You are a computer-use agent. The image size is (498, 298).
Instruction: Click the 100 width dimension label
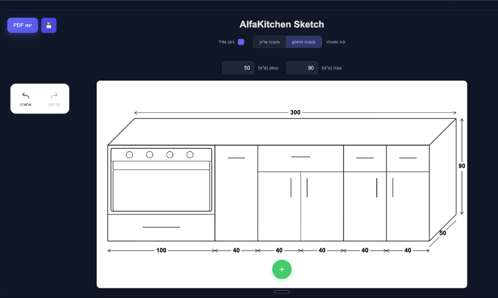[161, 251]
